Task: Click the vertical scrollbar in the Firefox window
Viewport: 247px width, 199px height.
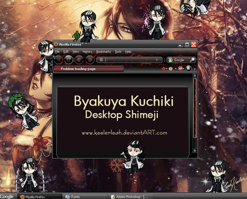Action: tap(195, 114)
